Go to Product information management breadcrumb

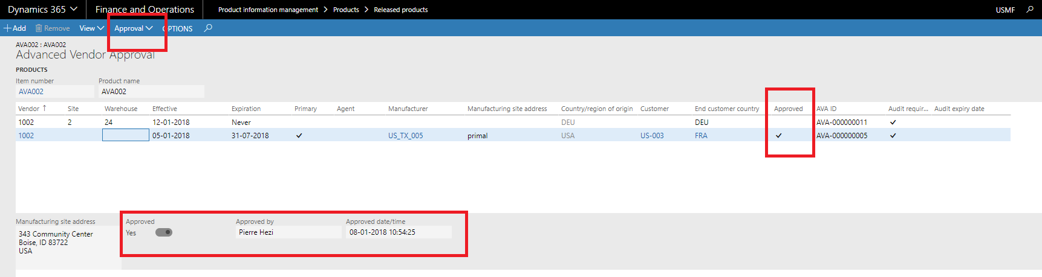click(268, 10)
